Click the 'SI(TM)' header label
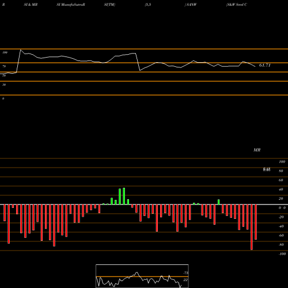The image size is (288, 288). (x=109, y=5)
